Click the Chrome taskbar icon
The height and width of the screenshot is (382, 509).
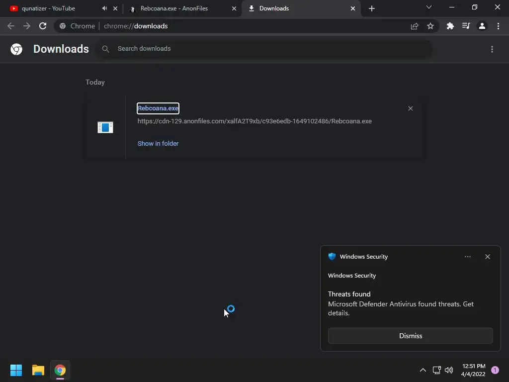pos(60,370)
